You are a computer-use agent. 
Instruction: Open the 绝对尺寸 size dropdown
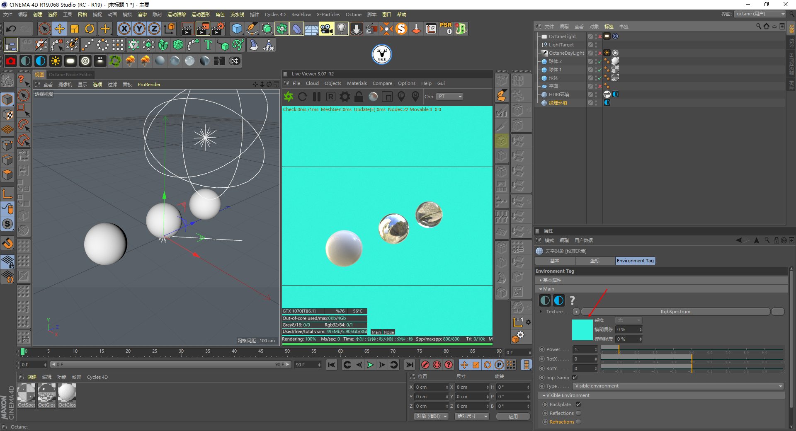click(x=472, y=416)
